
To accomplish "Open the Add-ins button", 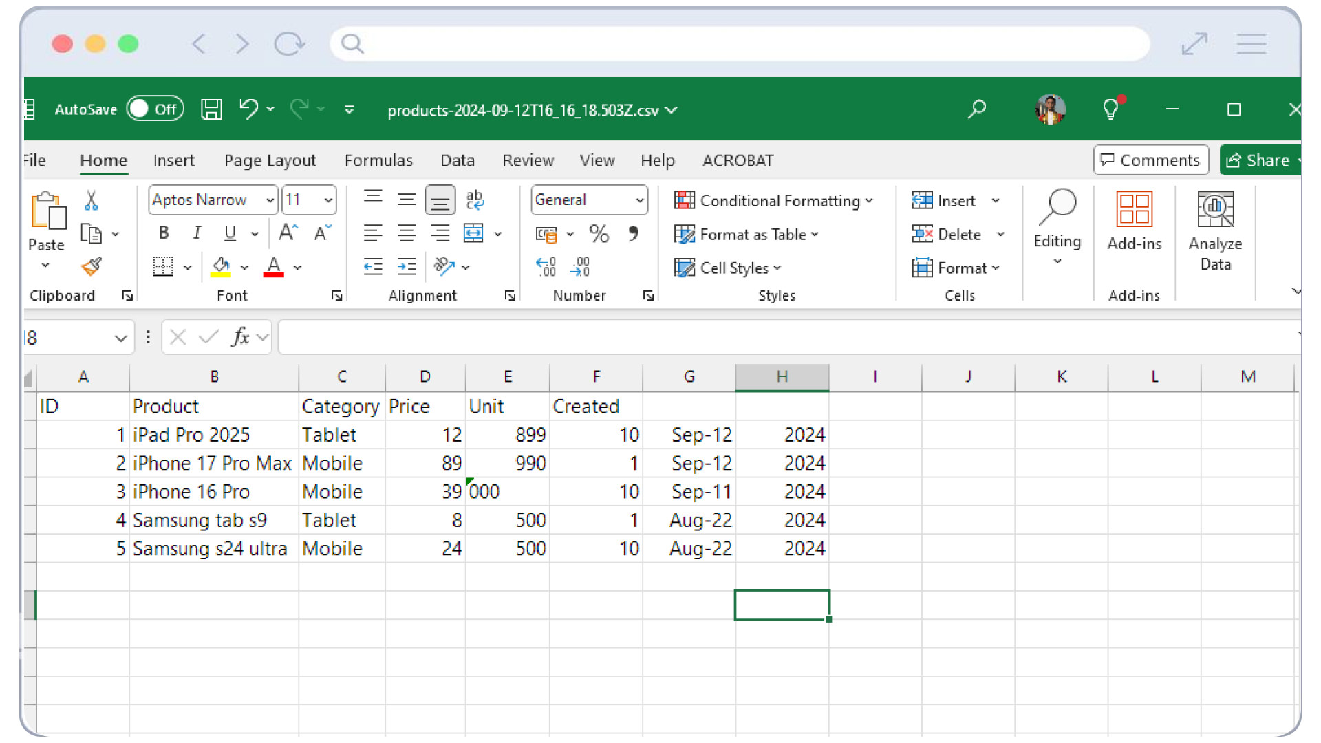I will point(1134,221).
